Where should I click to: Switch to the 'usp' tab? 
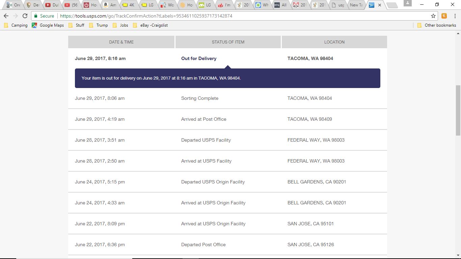point(338,5)
